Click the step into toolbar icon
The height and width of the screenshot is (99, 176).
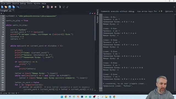(60, 7)
